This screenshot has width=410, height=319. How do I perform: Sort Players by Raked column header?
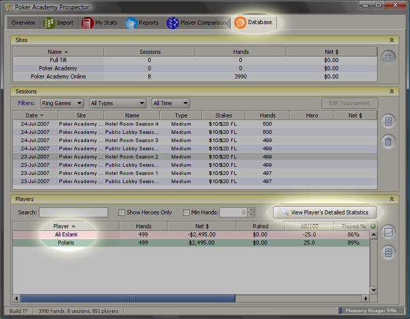pos(260,226)
